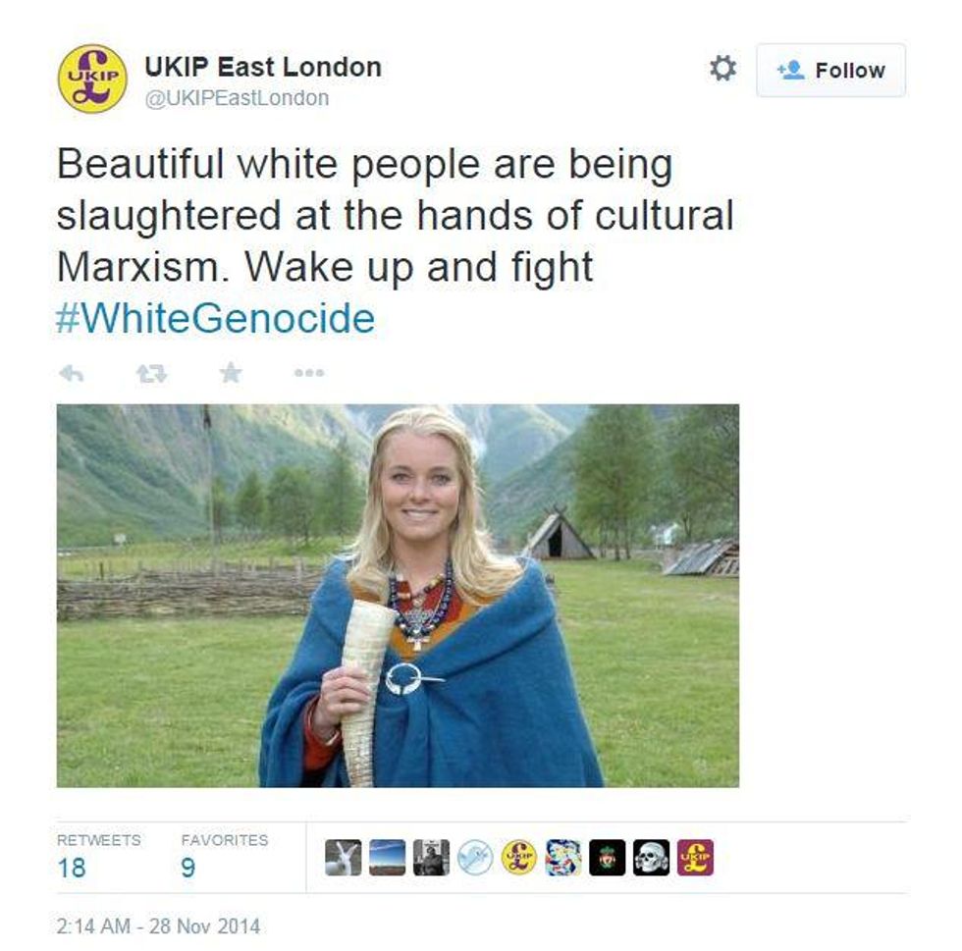962x951 pixels.
Task: Open the three-dots more options
Action: point(309,372)
